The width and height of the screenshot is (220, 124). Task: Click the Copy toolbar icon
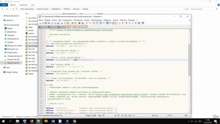65,23
